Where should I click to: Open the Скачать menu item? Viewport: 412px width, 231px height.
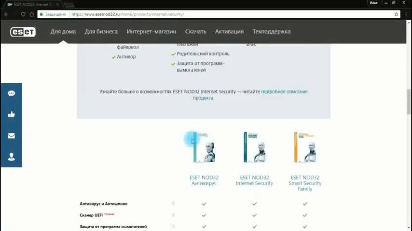[x=195, y=31]
